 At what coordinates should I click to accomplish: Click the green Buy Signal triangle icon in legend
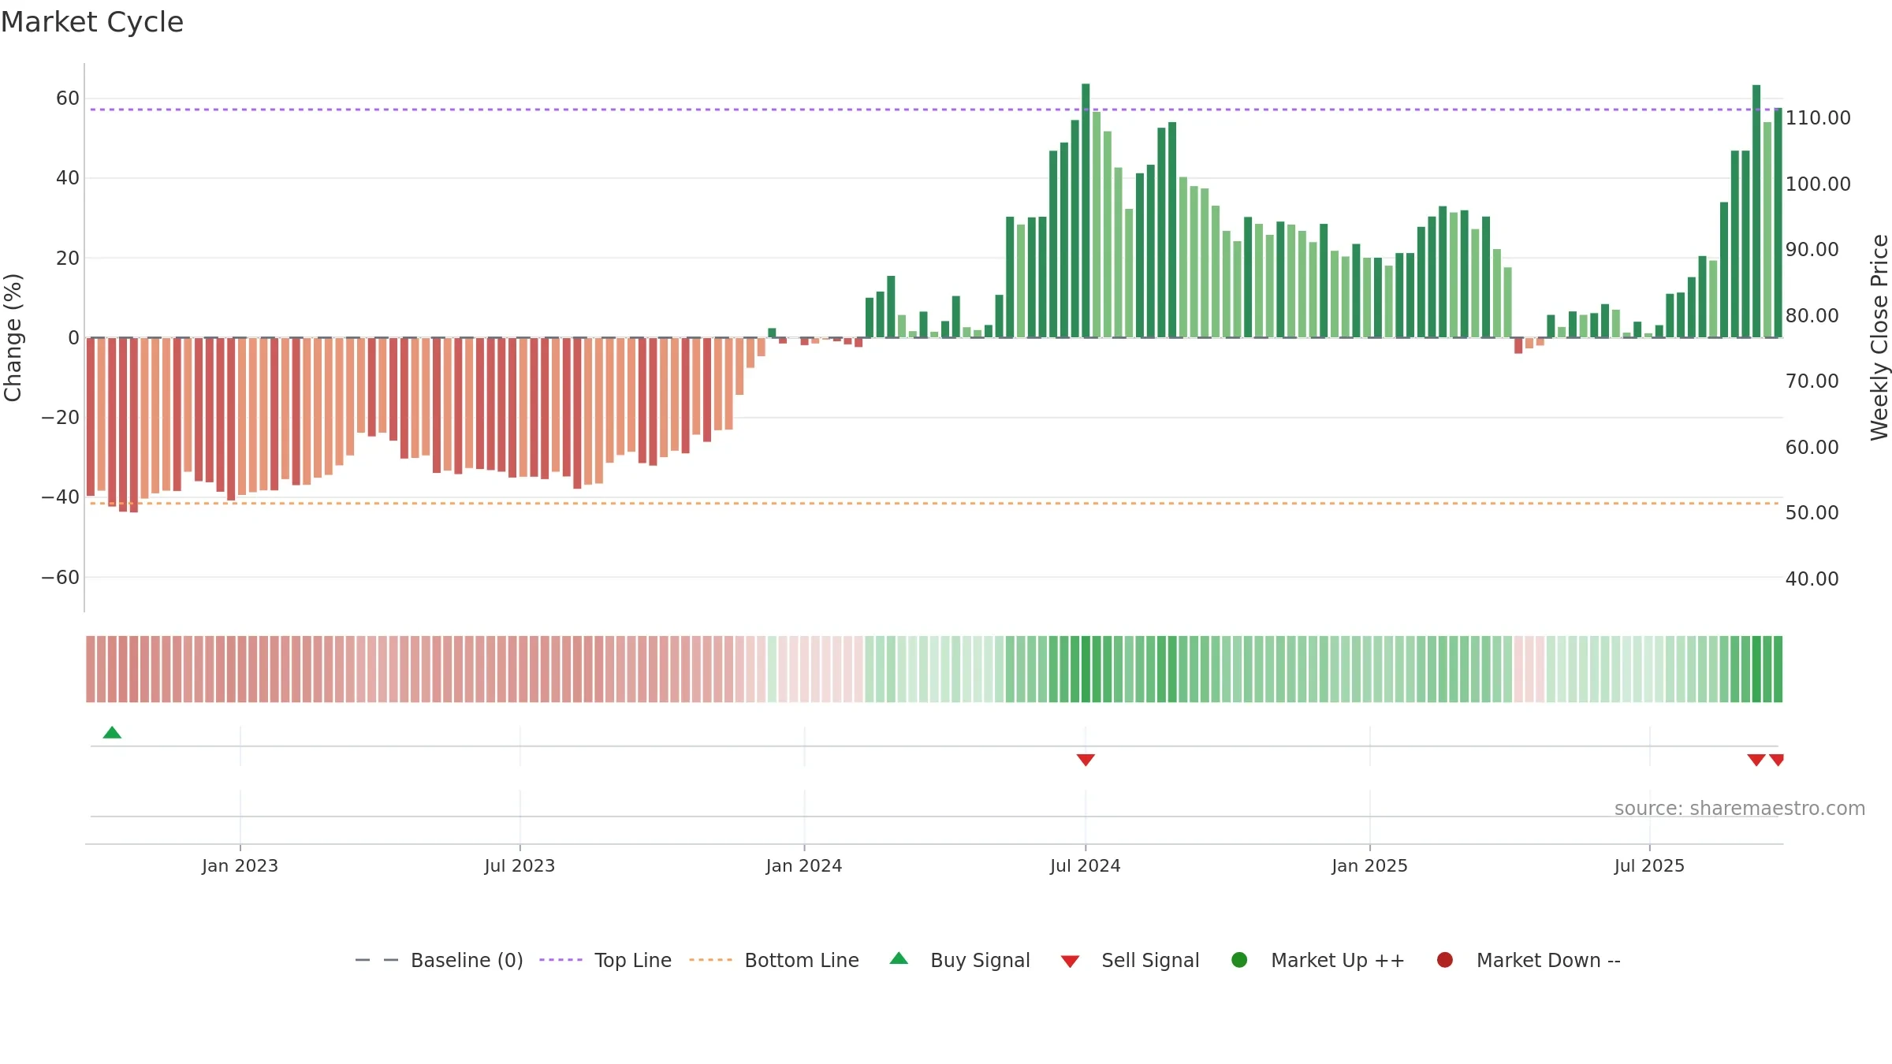[x=899, y=959]
